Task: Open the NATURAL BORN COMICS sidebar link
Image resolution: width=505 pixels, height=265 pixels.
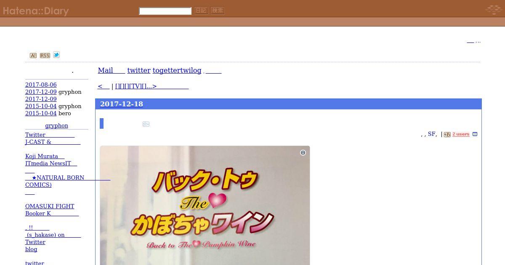Action: (x=67, y=181)
